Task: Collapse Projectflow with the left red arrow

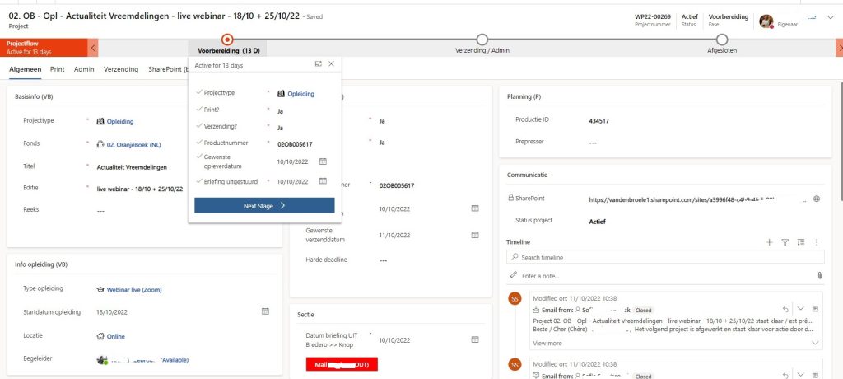Action: pyautogui.click(x=93, y=48)
